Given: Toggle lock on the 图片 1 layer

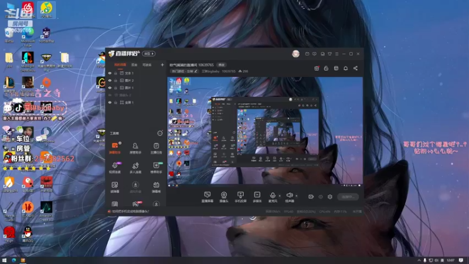Looking at the screenshot, I should [x=115, y=87].
